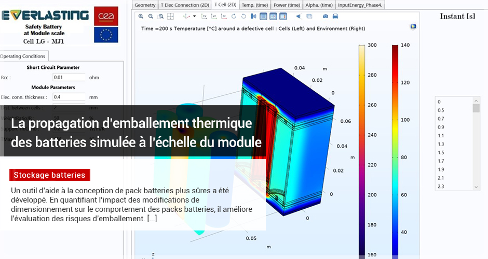This screenshot has width=488, height=259.
Task: Switch to the XY view icon
Action: 204,16
